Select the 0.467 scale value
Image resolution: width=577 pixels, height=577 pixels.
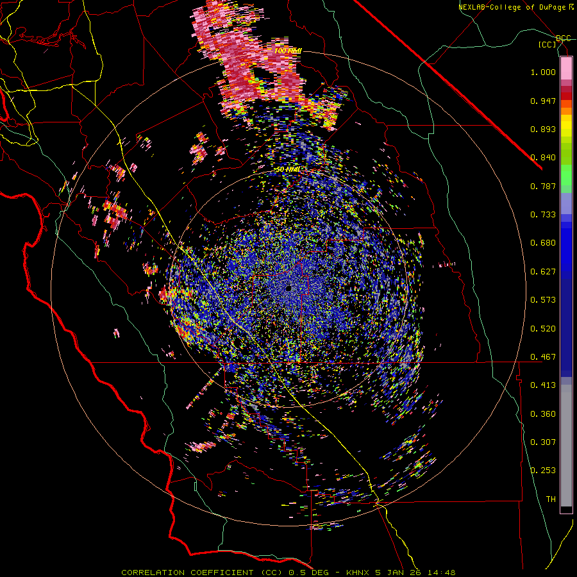click(x=543, y=357)
